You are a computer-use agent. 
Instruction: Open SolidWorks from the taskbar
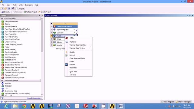point(85,106)
